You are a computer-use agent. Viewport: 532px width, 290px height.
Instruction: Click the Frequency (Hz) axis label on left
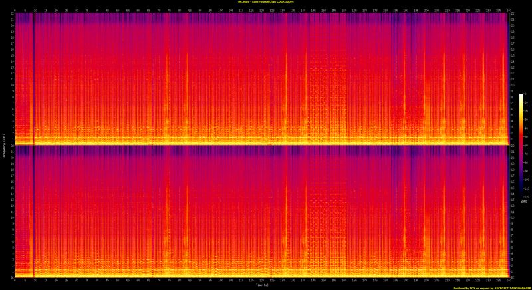coord(3,145)
